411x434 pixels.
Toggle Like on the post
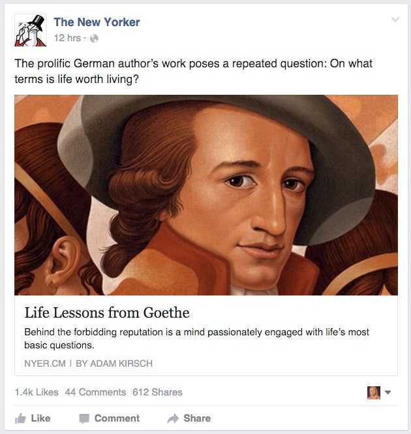click(33, 418)
